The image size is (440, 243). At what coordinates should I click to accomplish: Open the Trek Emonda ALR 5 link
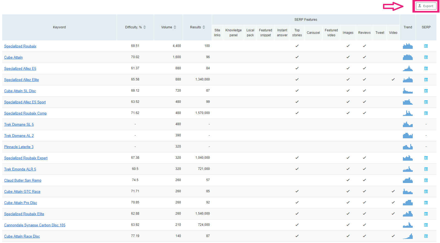[x=20, y=169]
